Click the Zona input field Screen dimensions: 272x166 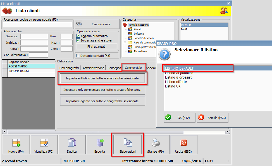tap(66, 49)
